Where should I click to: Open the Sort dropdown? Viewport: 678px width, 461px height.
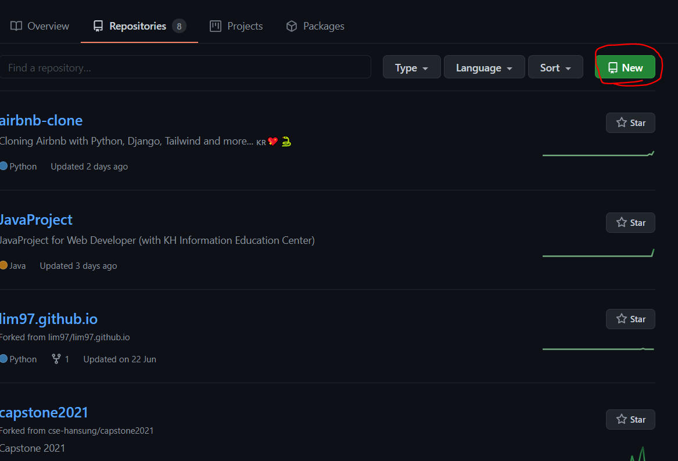click(555, 67)
